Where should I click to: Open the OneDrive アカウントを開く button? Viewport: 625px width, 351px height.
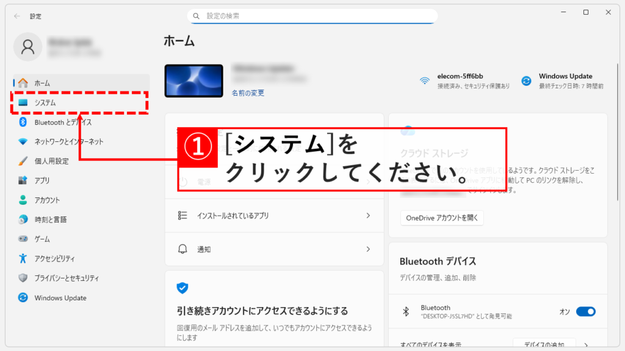point(442,218)
